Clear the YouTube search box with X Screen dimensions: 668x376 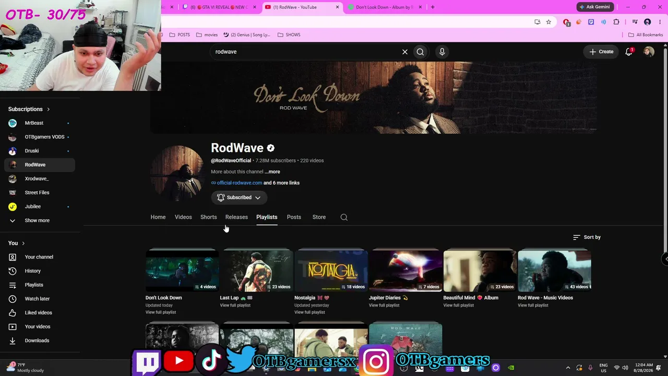[x=404, y=52]
